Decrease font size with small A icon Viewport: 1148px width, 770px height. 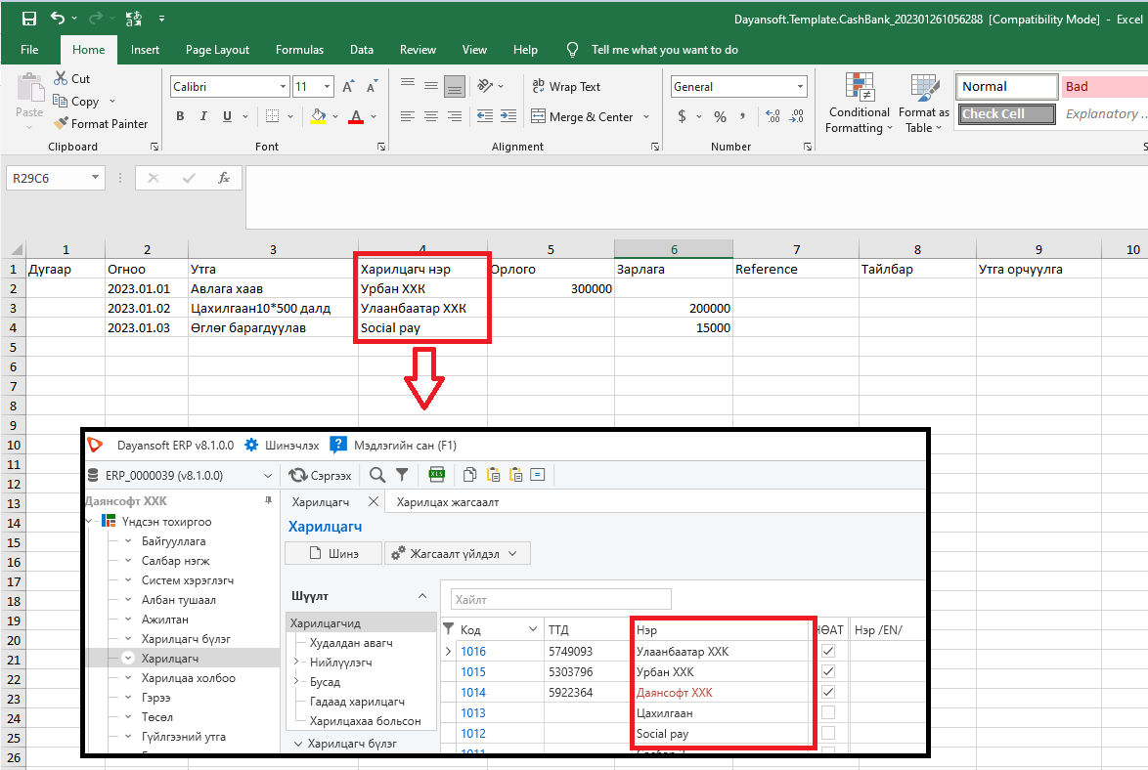click(372, 86)
